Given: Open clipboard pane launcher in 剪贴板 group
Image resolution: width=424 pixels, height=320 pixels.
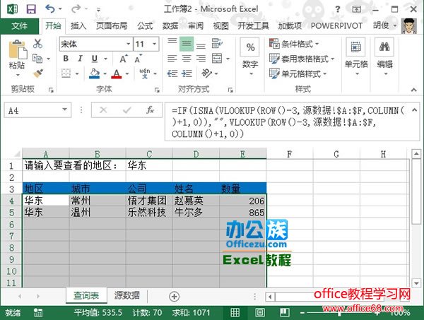Looking at the screenshot, I should tap(51, 90).
